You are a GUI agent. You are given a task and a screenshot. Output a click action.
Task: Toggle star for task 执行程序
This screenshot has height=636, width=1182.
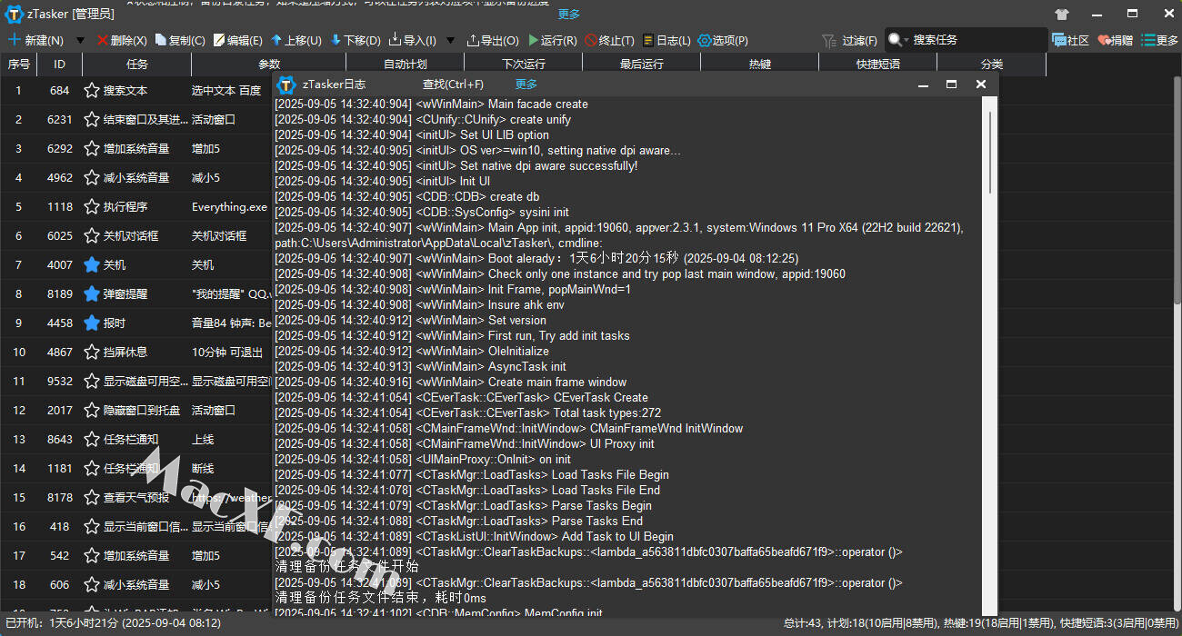click(91, 207)
